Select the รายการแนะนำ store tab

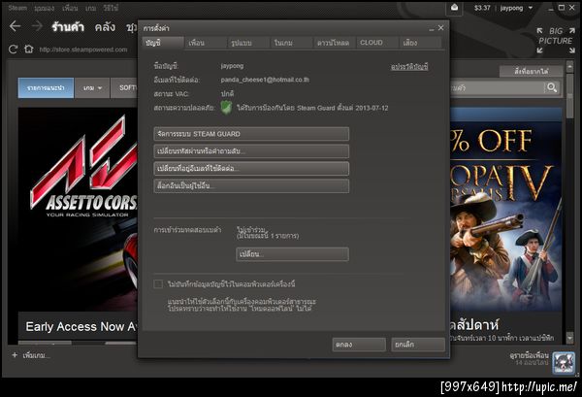tap(46, 88)
